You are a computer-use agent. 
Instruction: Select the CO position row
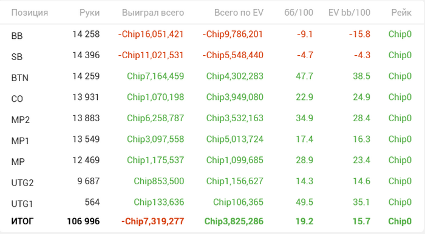click(212, 98)
